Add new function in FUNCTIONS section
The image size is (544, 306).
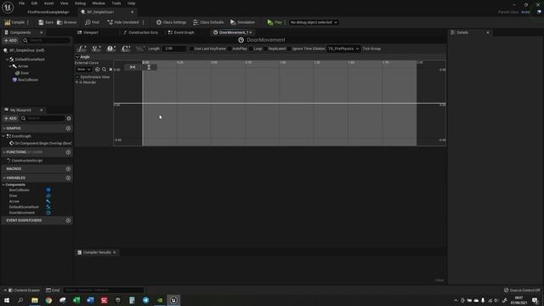tap(68, 152)
